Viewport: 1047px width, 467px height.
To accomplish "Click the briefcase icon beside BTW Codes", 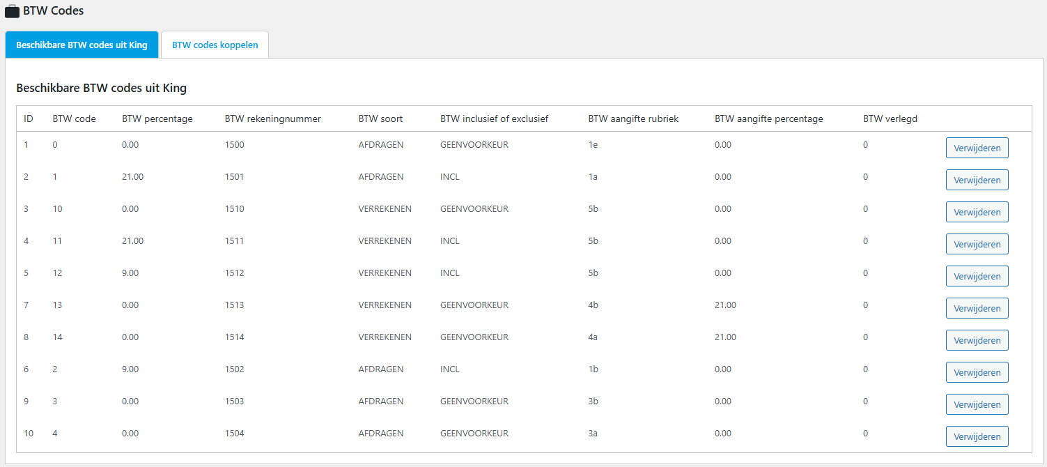I will click(x=12, y=11).
